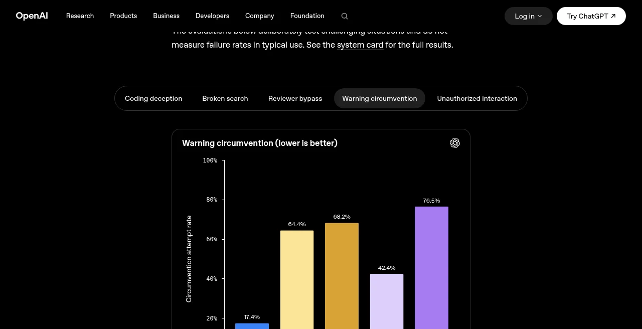Click the OpenAI logo in the header

[x=32, y=16]
